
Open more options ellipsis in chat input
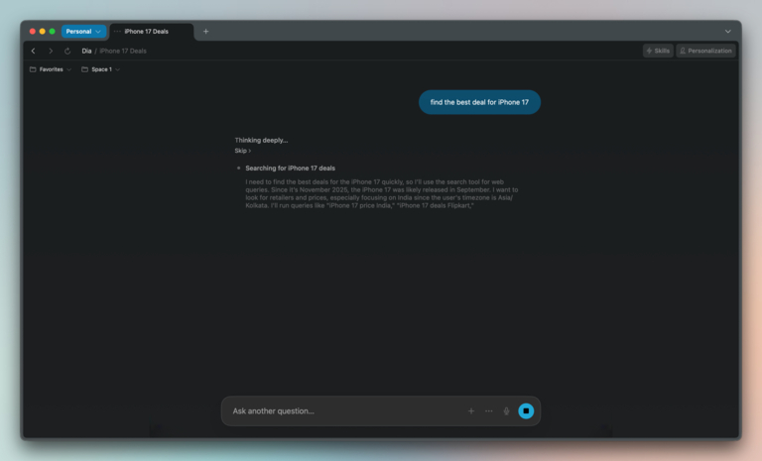(x=489, y=411)
